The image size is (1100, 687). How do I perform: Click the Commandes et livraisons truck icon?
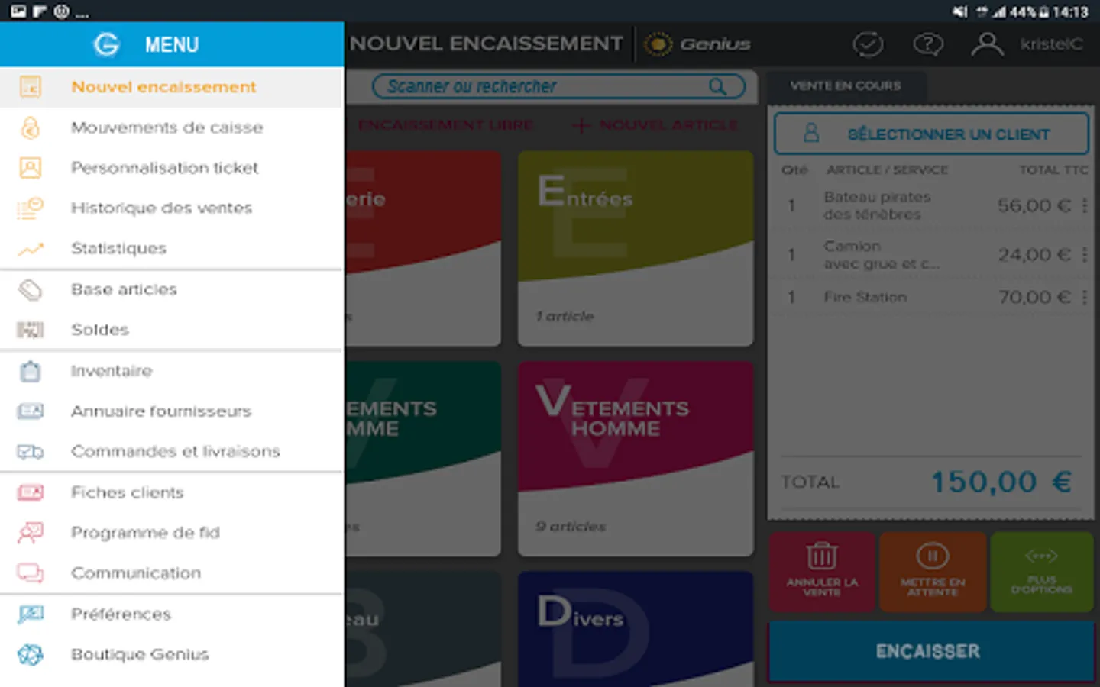click(x=30, y=452)
